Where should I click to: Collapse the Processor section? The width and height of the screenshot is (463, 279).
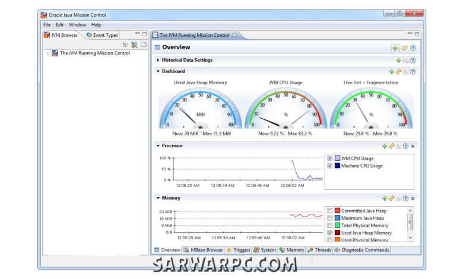click(x=158, y=146)
